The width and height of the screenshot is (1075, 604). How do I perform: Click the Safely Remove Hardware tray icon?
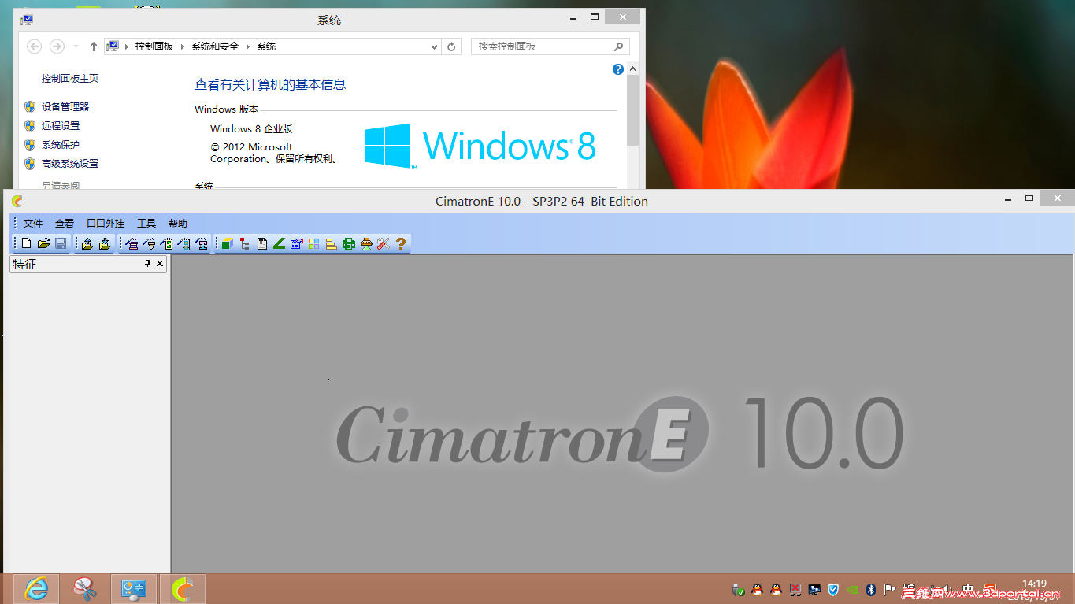738,589
